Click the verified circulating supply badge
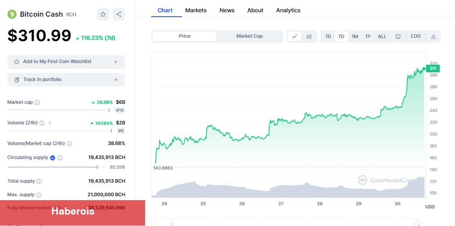The image size is (455, 226). click(x=53, y=158)
